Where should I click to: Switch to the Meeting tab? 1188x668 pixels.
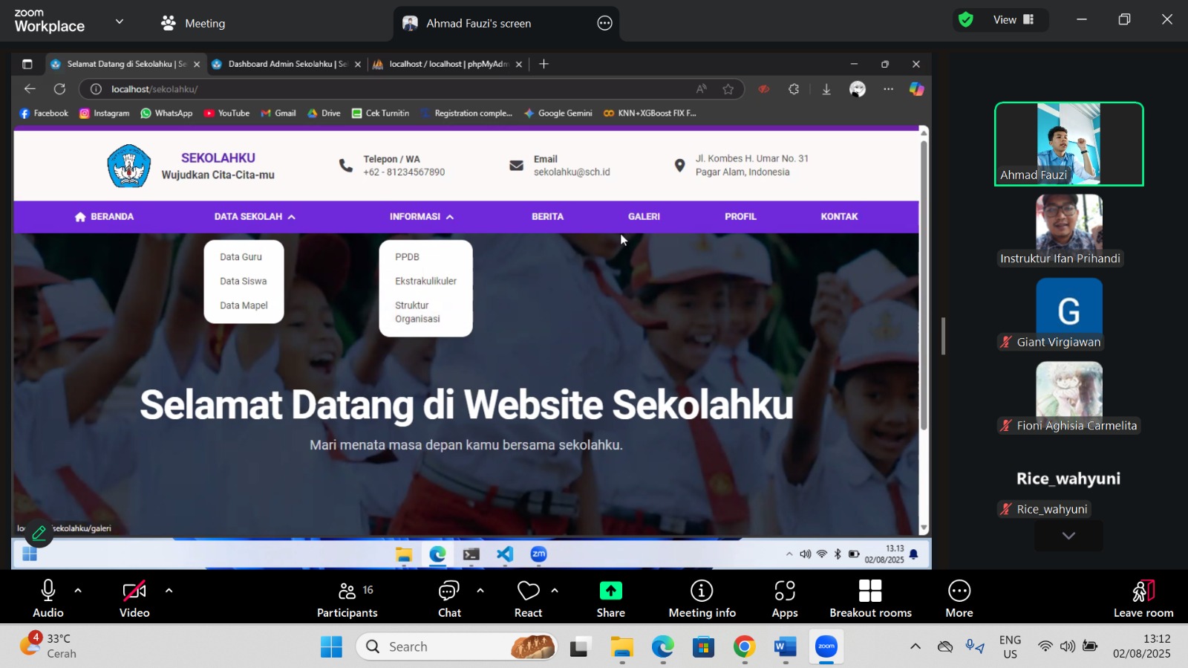(194, 23)
